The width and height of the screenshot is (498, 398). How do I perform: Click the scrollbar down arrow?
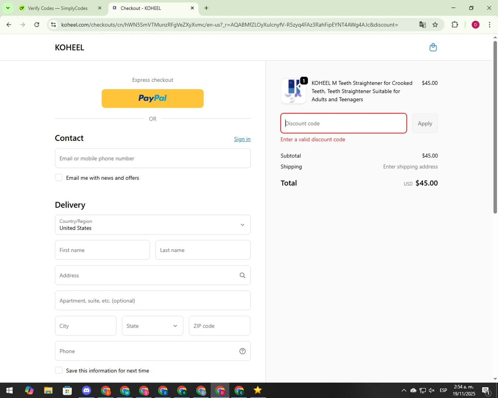(x=495, y=379)
